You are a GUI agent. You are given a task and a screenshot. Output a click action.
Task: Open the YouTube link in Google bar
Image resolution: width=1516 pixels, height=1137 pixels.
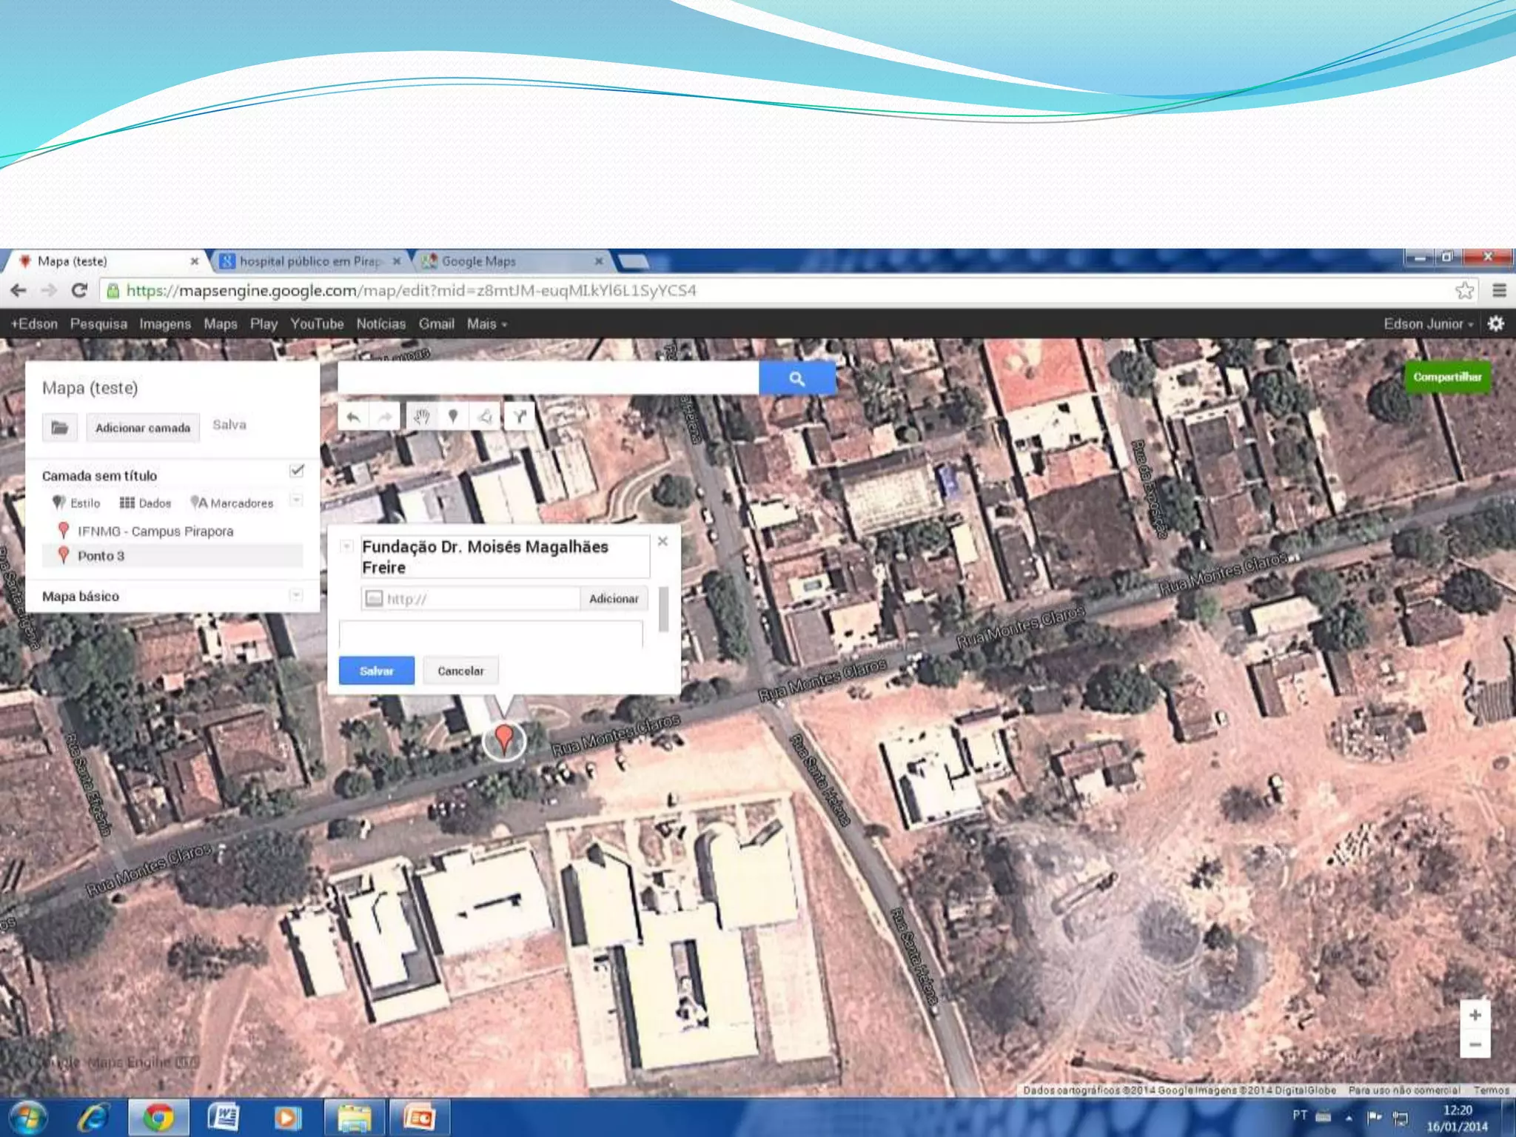(x=317, y=324)
